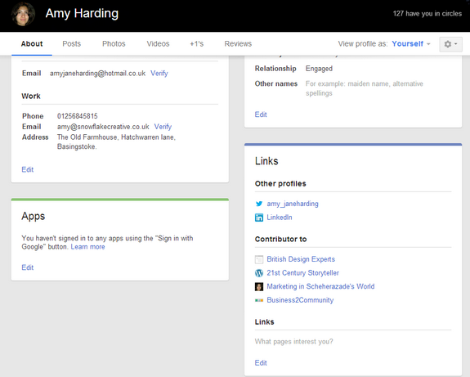Open the Photos tab
Viewport: 470px width, 377px height.
114,44
